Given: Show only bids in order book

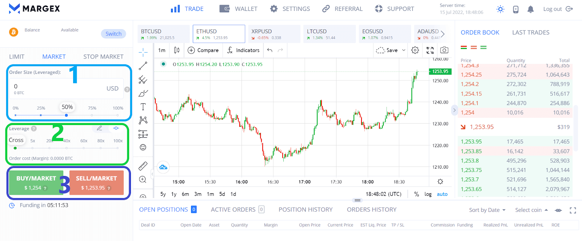Looking at the screenshot, I should [x=483, y=47].
